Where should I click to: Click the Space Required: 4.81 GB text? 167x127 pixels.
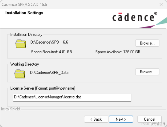[x=51, y=52]
